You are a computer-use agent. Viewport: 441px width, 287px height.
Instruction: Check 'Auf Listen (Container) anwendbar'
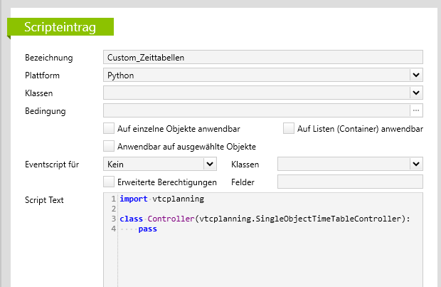click(x=289, y=129)
